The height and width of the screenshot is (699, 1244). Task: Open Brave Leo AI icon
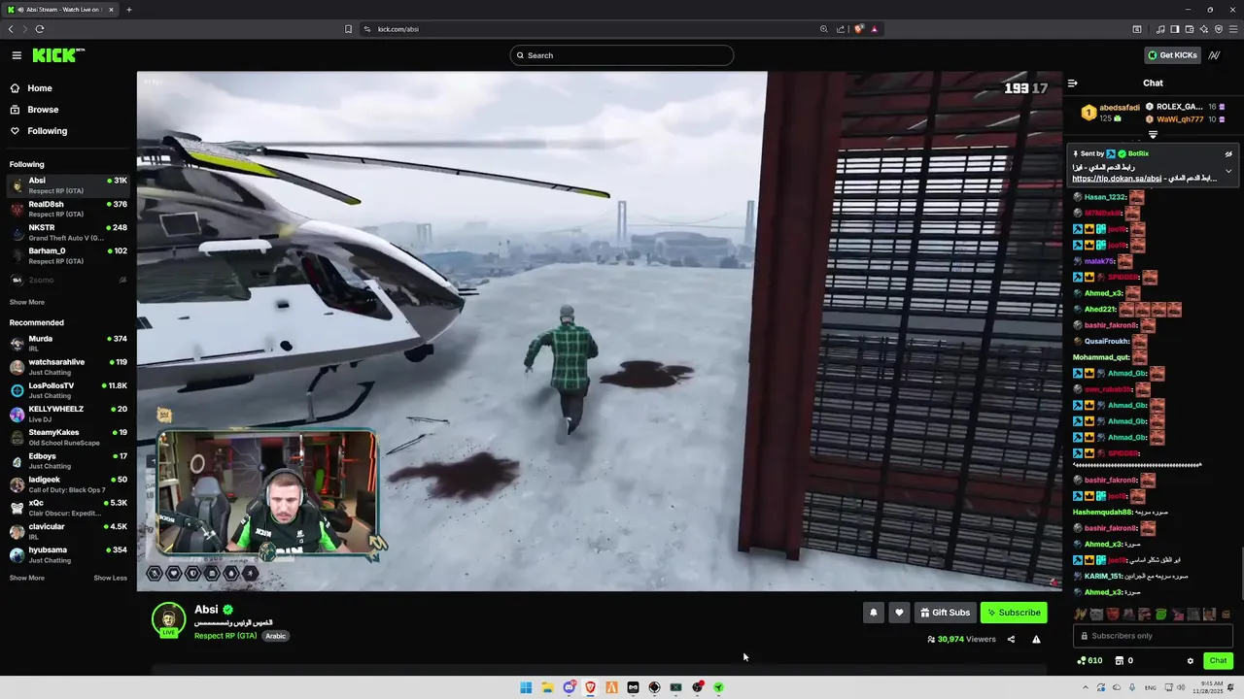pyautogui.click(x=1204, y=29)
